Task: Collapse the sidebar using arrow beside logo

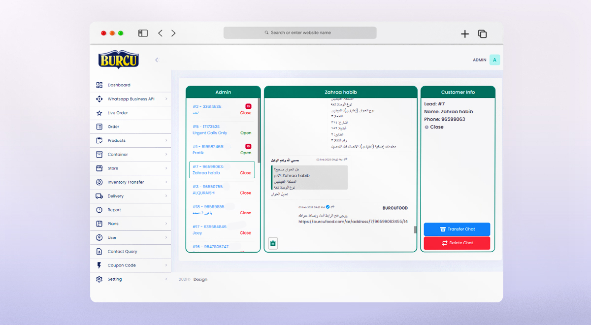Action: (x=157, y=60)
